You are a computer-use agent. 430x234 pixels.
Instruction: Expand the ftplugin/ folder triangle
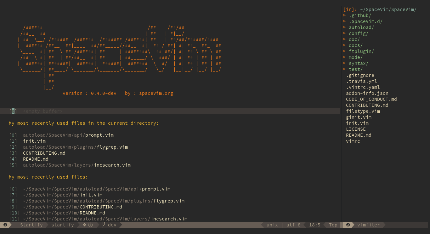click(345, 51)
